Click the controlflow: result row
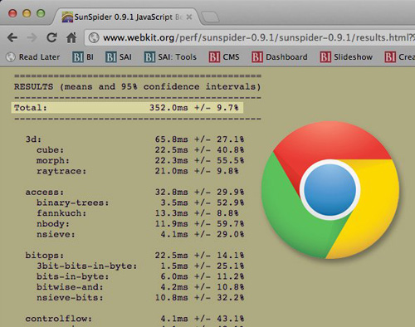 134,319
